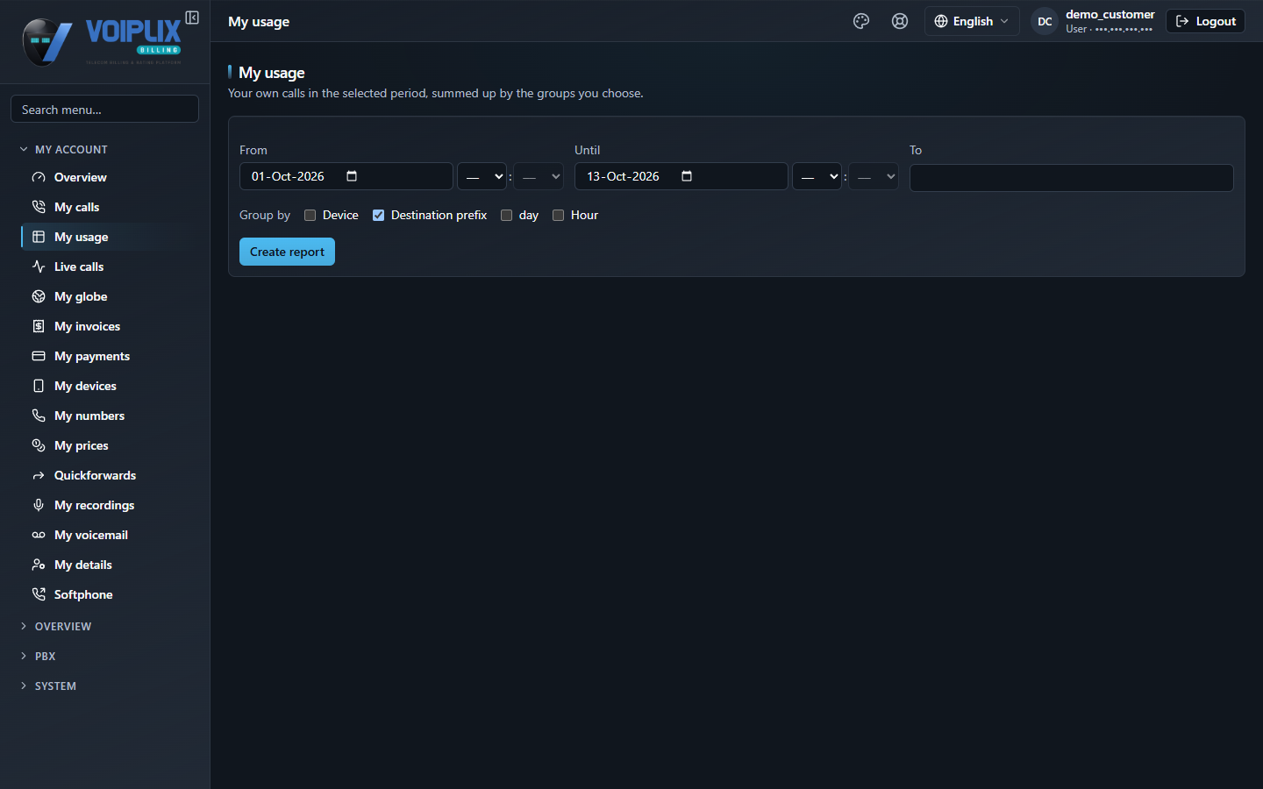The height and width of the screenshot is (789, 1263).
Task: Tick the Hour grouping checkbox
Action: point(558,216)
